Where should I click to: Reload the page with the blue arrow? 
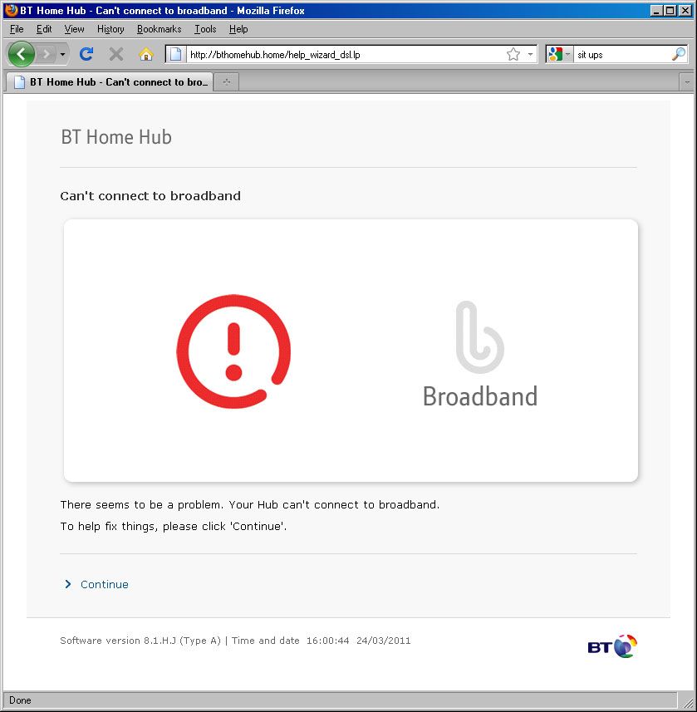click(x=86, y=55)
